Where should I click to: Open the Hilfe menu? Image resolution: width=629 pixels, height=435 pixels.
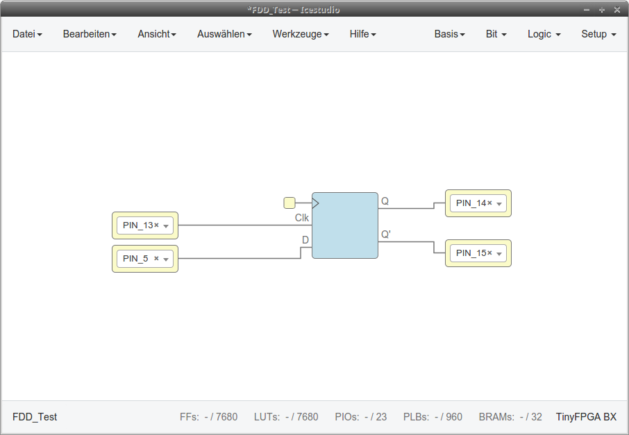[x=362, y=33]
